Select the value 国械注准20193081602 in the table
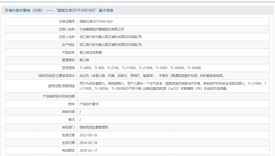Image resolution: width=275 pixels, height=156 pixels. coord(96,22)
